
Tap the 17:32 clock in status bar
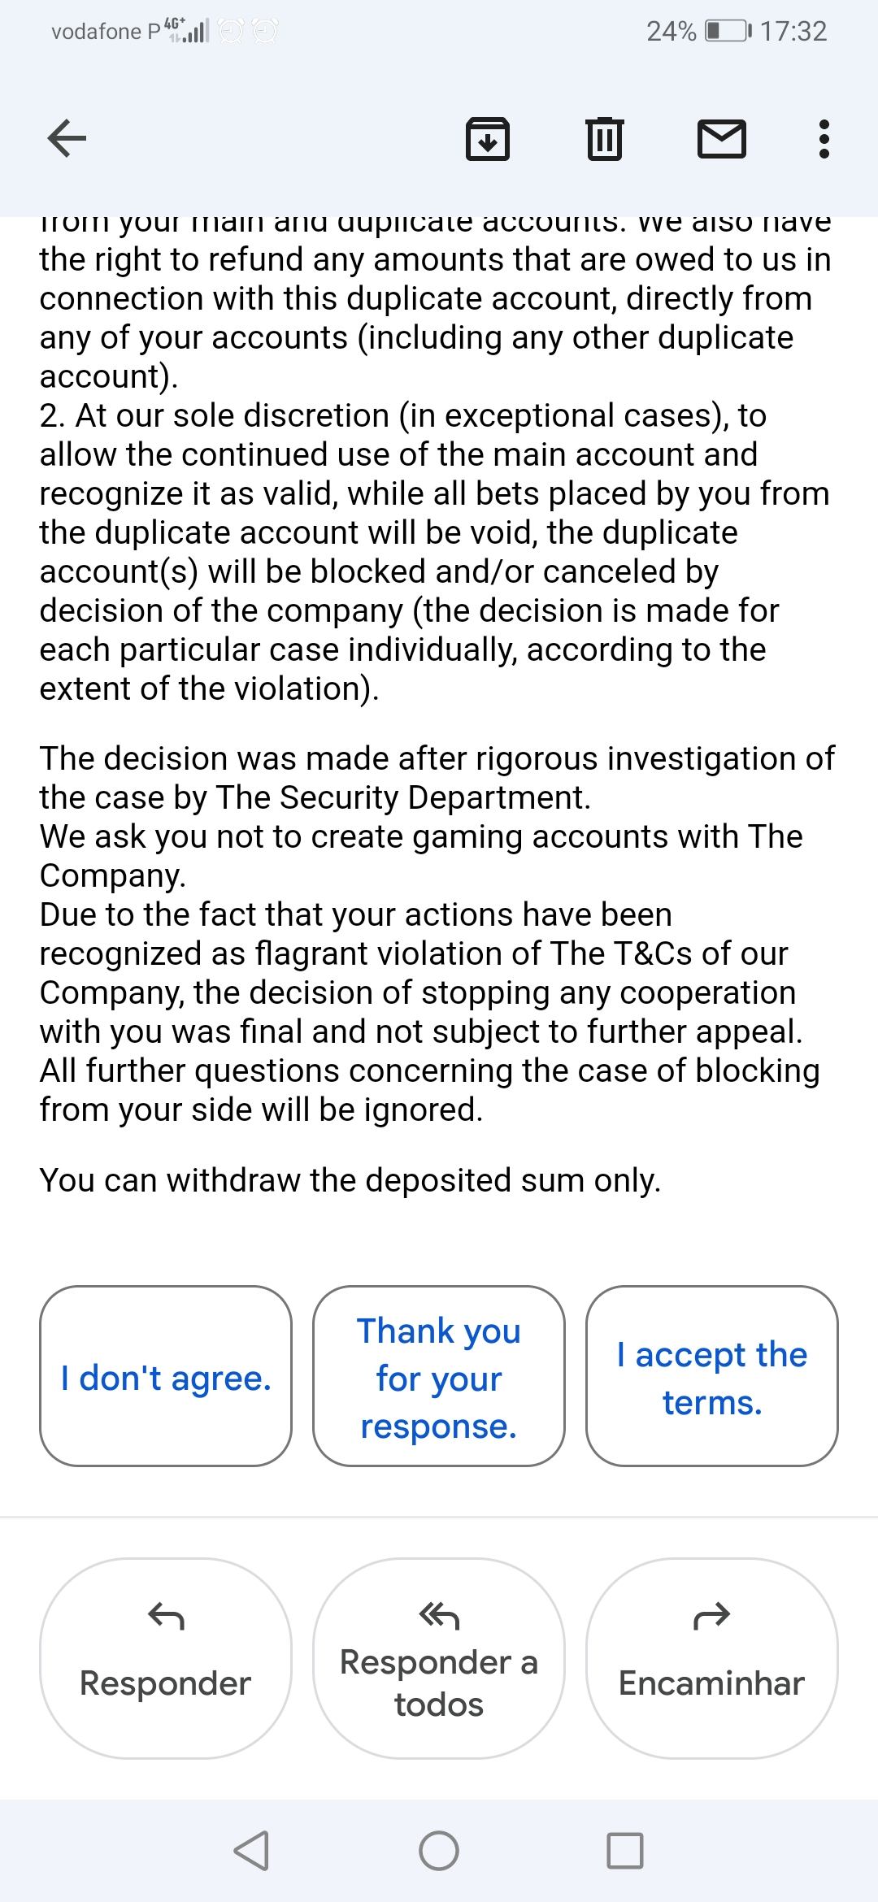point(793,31)
